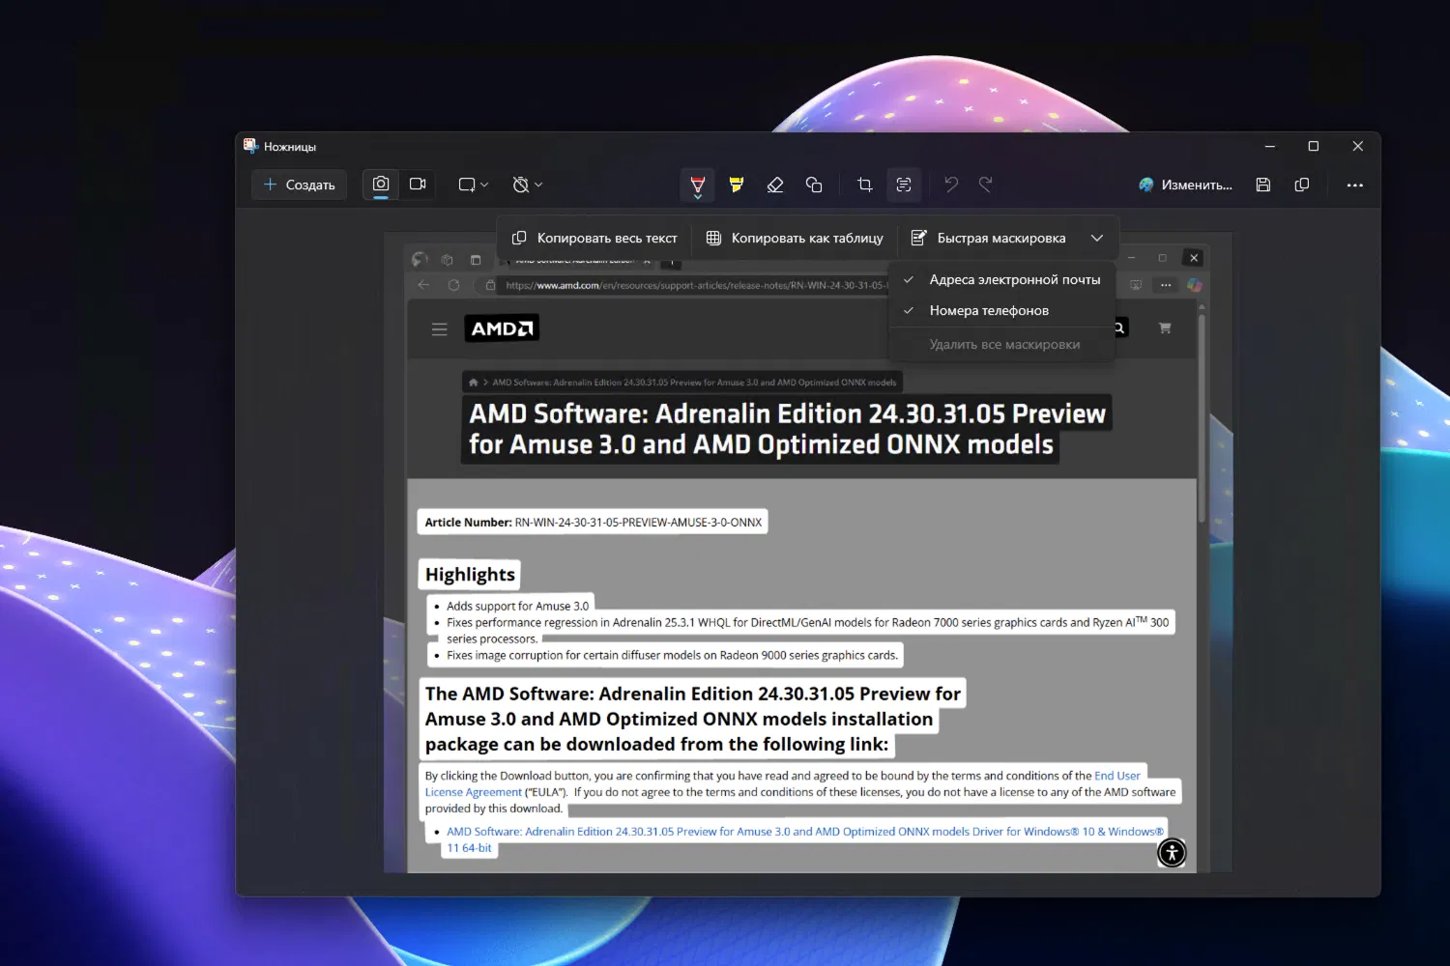Select the eraser tool

point(775,185)
